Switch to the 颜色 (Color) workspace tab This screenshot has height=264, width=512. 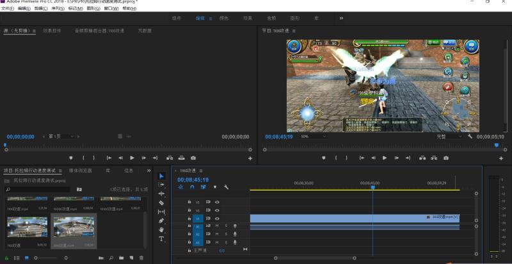point(223,19)
